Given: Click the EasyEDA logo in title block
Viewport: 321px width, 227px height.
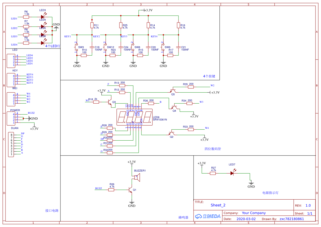Looking at the screenshot, I should (x=208, y=216).
